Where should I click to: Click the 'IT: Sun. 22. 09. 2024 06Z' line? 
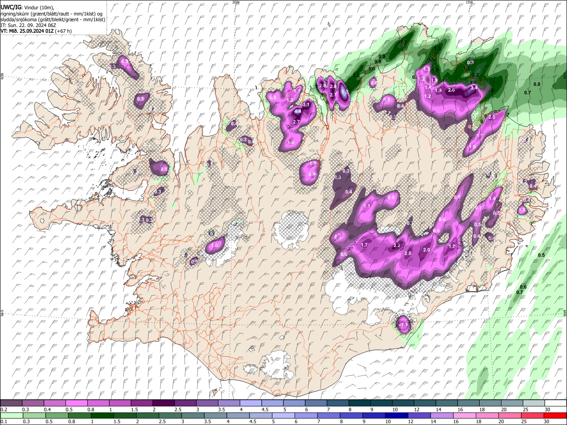pyautogui.click(x=28, y=25)
